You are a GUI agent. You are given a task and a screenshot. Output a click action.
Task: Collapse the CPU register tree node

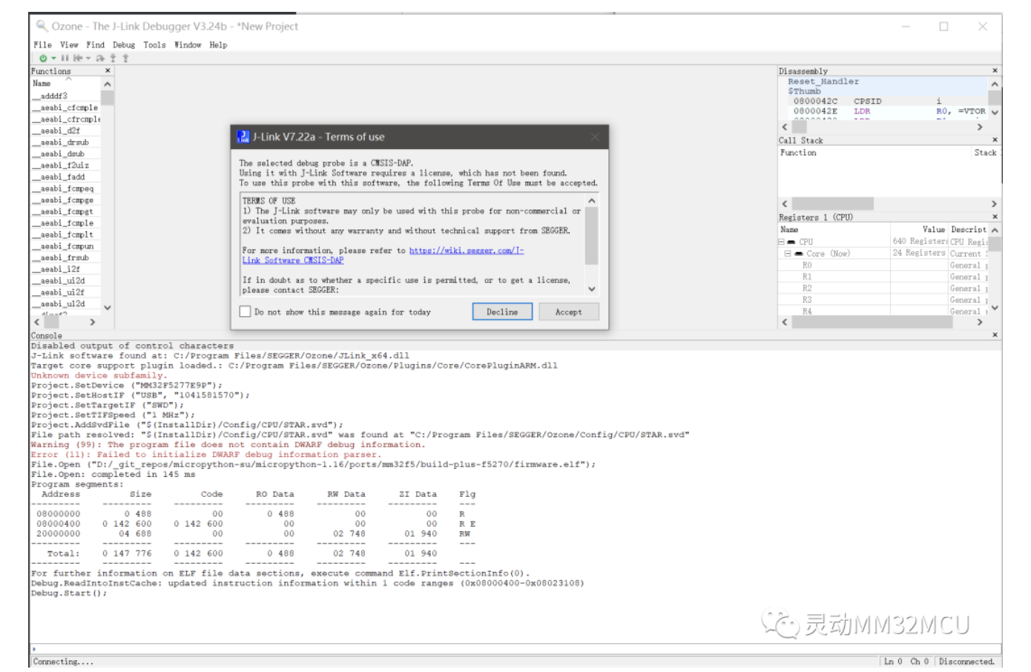(x=781, y=242)
